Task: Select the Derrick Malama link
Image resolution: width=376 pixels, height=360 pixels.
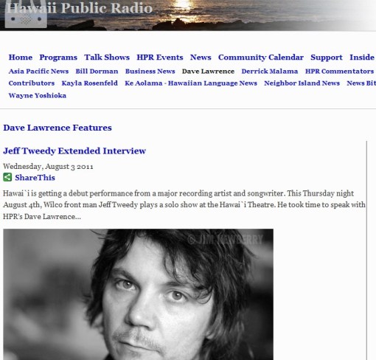Action: 270,71
